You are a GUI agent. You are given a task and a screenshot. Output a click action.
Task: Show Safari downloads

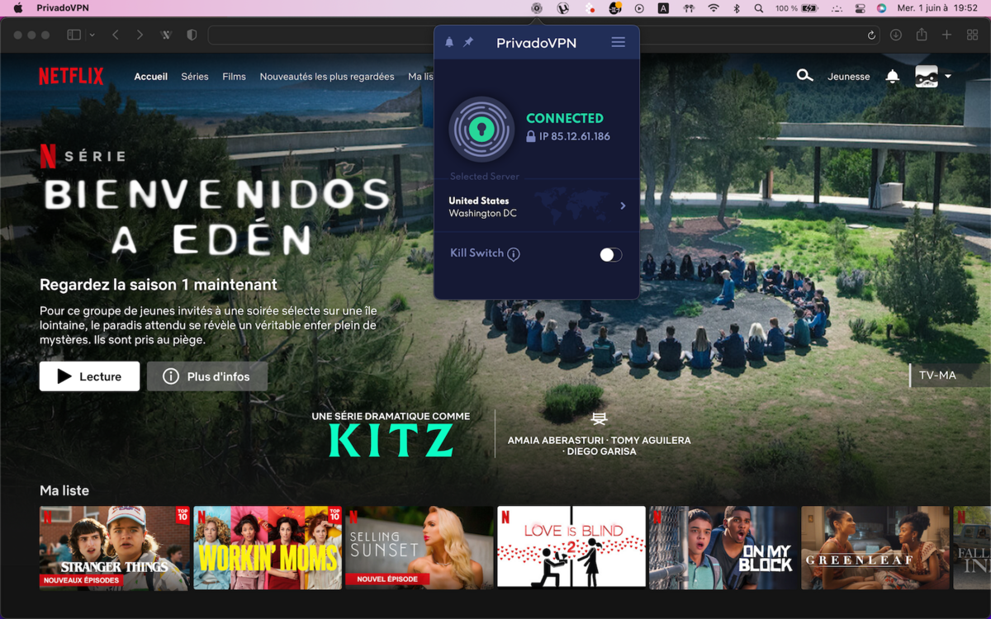pyautogui.click(x=896, y=35)
